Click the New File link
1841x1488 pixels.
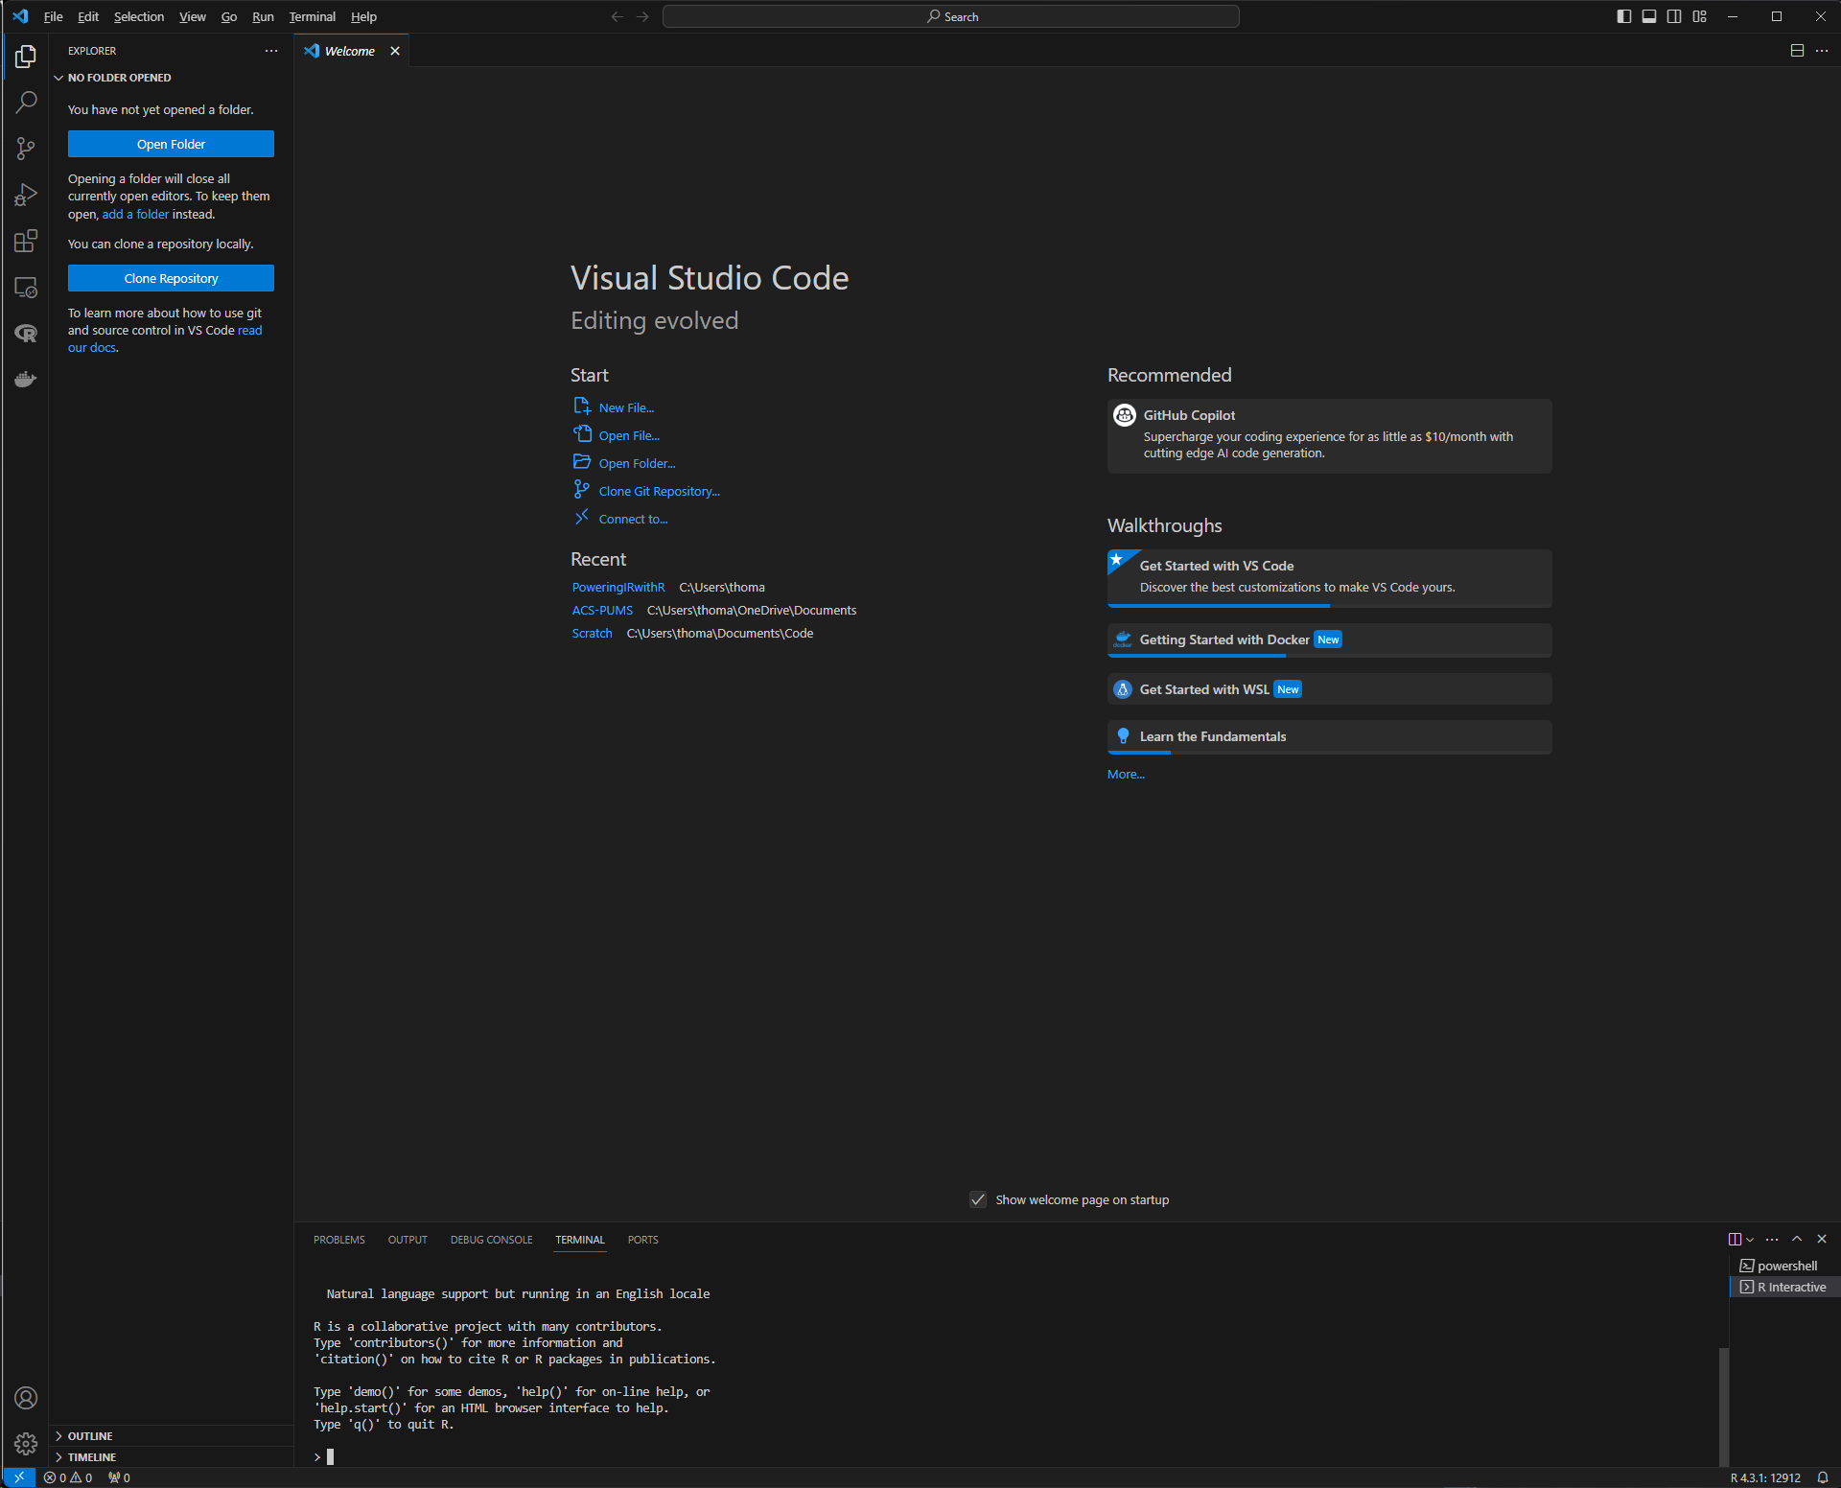pyautogui.click(x=626, y=407)
